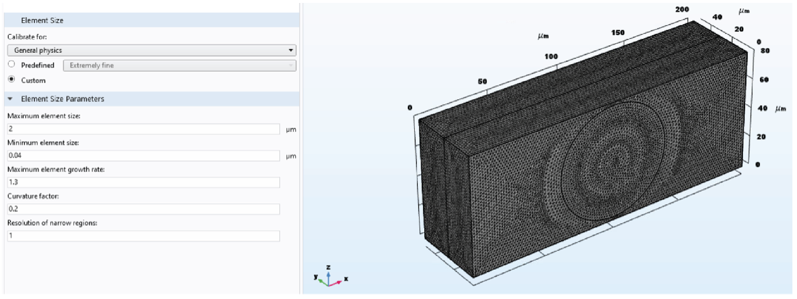
Task: Click the Resolution of narrow regions field
Action: pyautogui.click(x=143, y=236)
